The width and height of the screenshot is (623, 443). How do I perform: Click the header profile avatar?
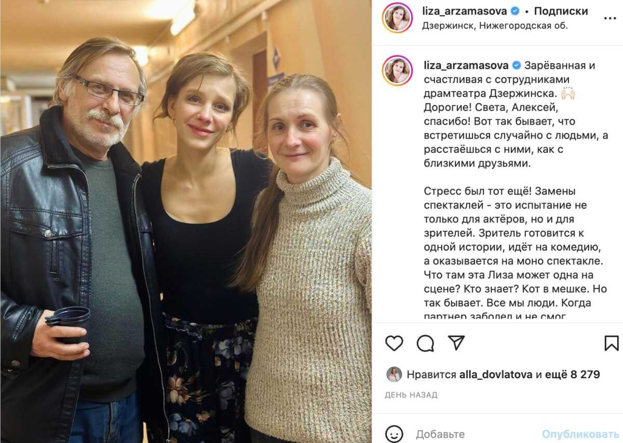click(397, 18)
